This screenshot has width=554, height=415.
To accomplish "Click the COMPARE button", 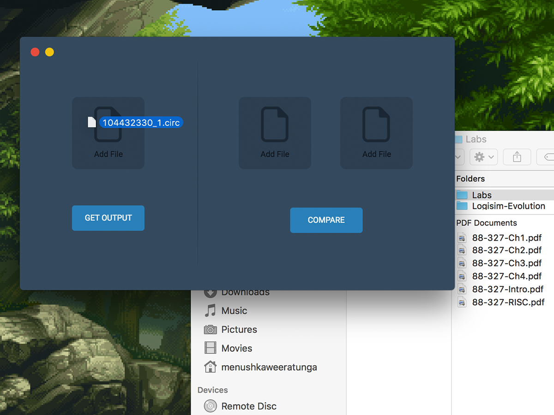I will click(x=326, y=220).
